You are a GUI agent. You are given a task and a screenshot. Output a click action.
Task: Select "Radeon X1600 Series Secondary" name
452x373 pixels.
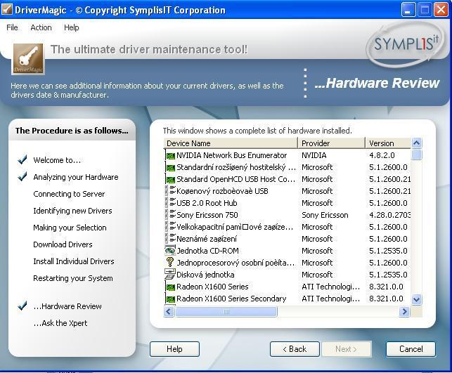[231, 299]
